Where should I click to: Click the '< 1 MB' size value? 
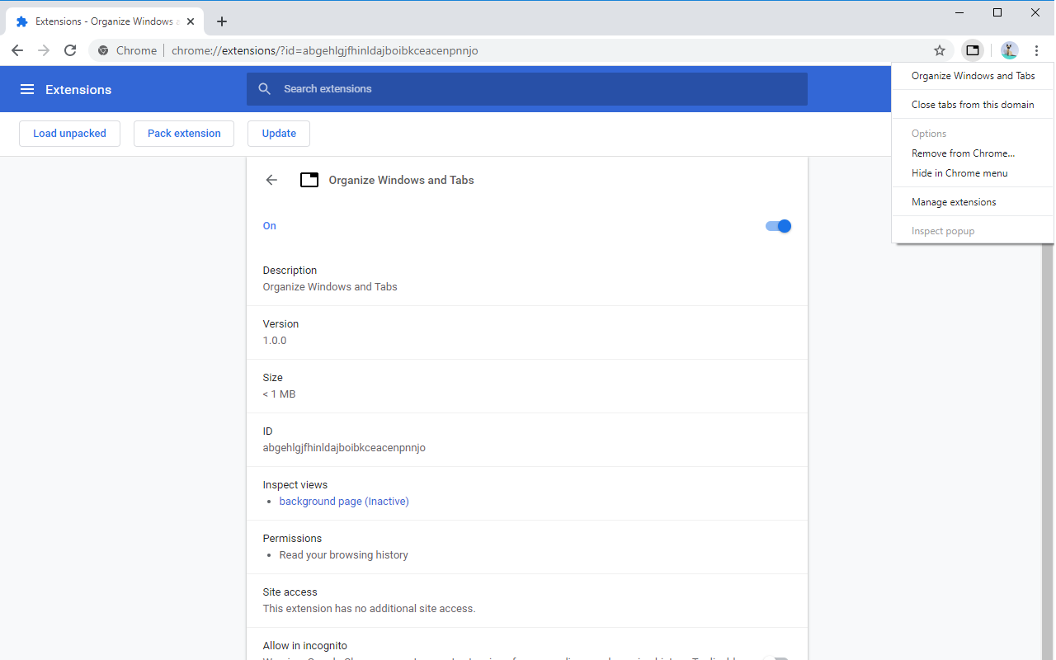click(279, 394)
